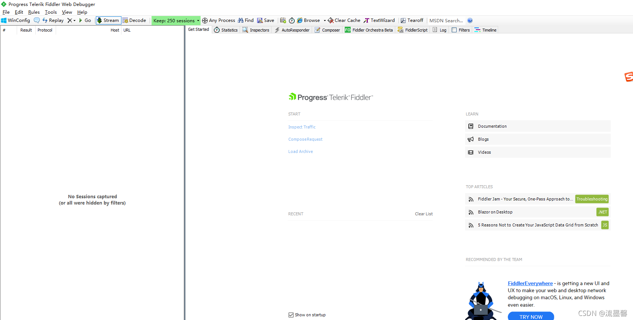Sort sessions by Host column header
The image size is (633, 320).
pos(88,30)
